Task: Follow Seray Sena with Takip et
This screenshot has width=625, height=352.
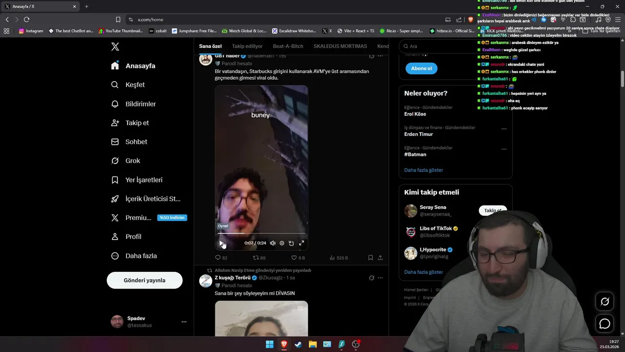Action: 493,210
